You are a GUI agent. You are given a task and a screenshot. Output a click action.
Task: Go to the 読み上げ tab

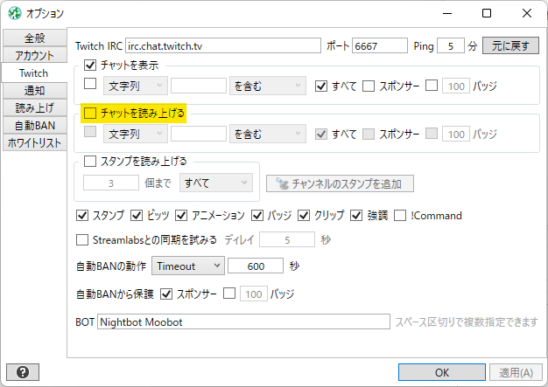[35, 107]
